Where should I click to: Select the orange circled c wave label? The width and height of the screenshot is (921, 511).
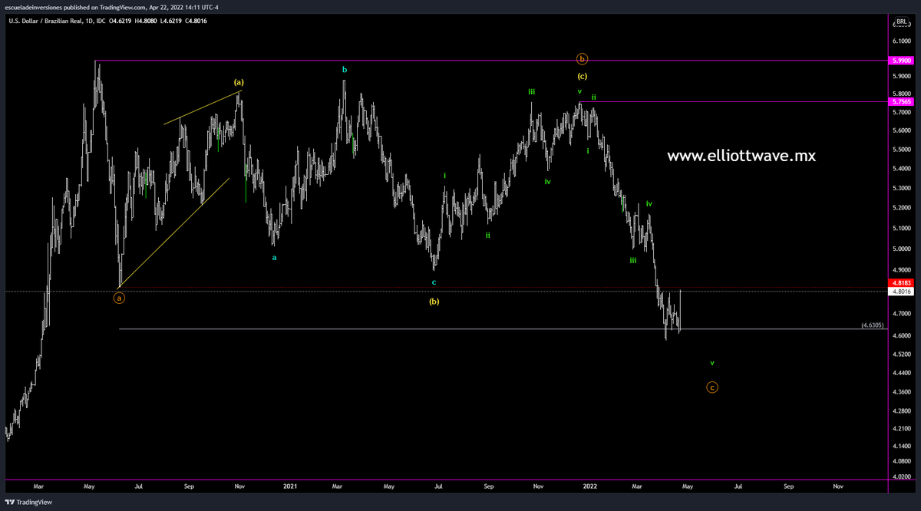pyautogui.click(x=712, y=387)
